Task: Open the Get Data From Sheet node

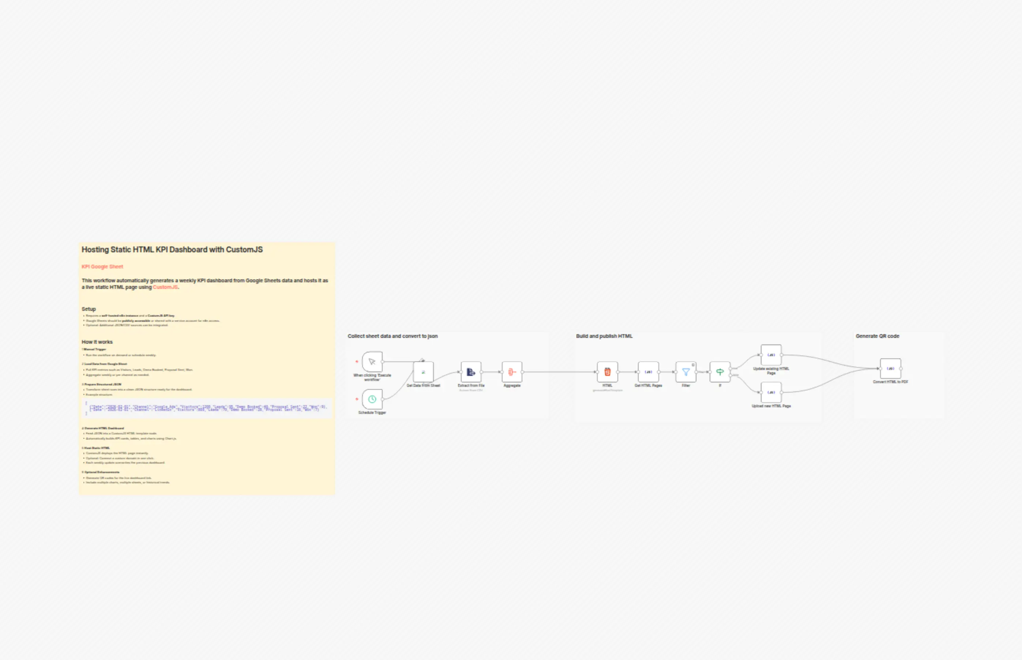Action: (423, 372)
